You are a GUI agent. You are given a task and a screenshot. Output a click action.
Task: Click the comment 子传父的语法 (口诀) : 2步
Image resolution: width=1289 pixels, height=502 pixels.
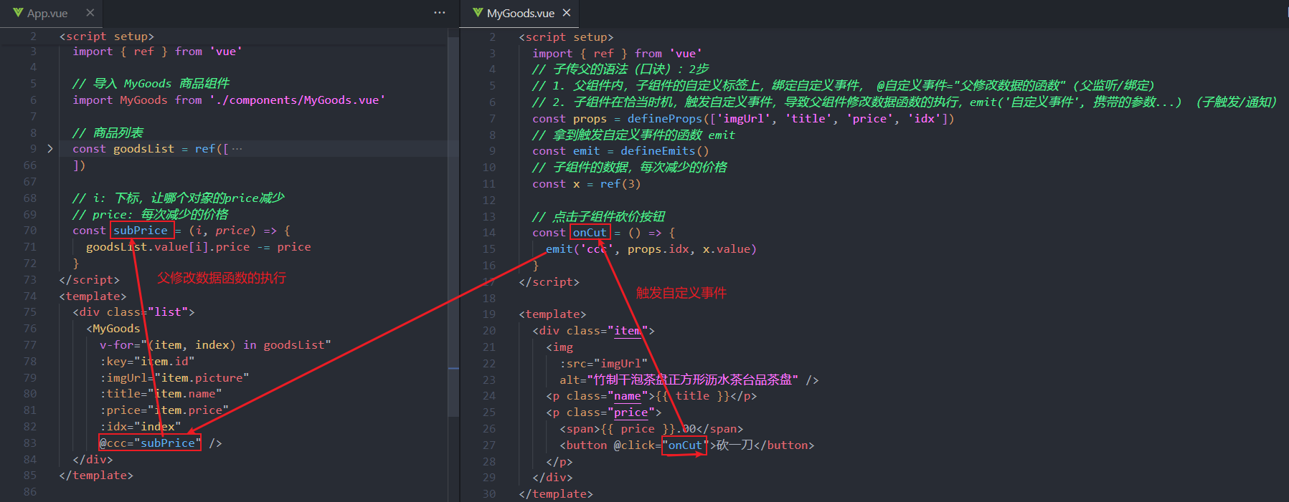(620, 69)
